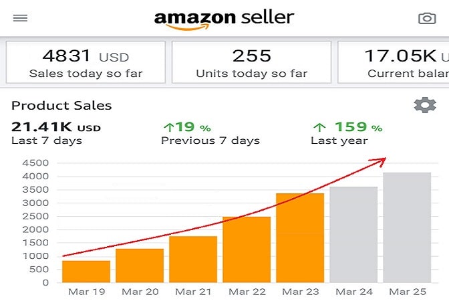Open the Sales today so far card

click(x=86, y=63)
